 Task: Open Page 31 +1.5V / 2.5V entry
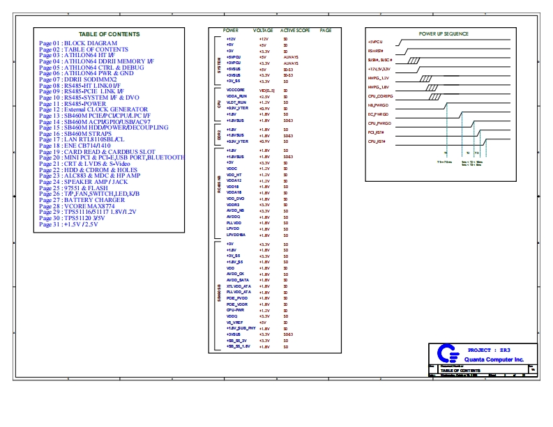point(71,225)
